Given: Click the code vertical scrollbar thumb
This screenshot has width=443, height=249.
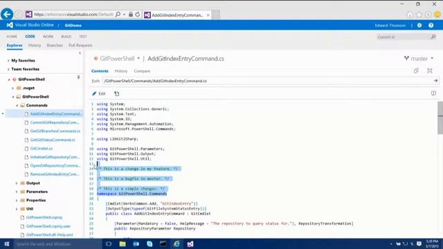Looking at the screenshot, I should pos(440,118).
